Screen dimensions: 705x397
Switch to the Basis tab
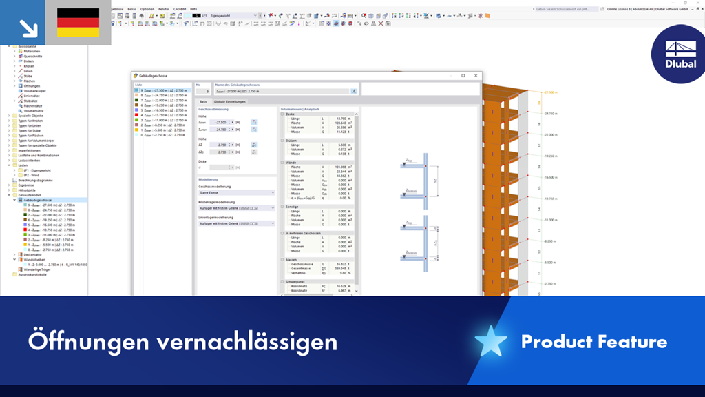coord(203,102)
